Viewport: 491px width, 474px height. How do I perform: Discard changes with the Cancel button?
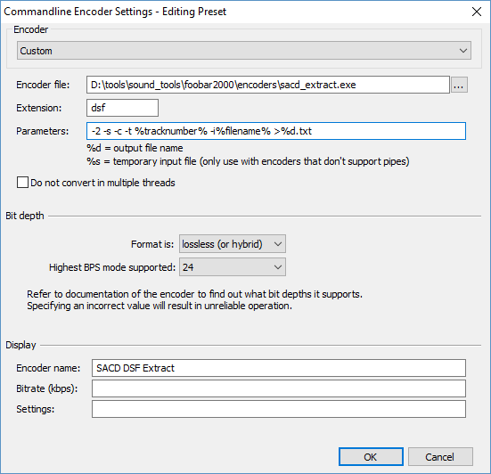440,457
